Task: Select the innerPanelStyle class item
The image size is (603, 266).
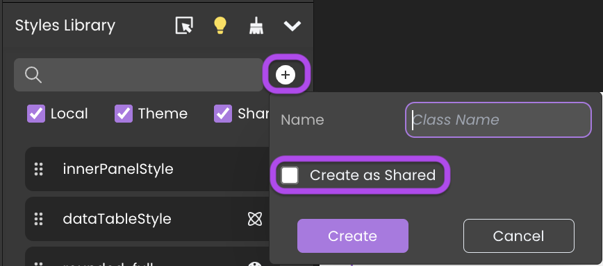Action: point(147,169)
